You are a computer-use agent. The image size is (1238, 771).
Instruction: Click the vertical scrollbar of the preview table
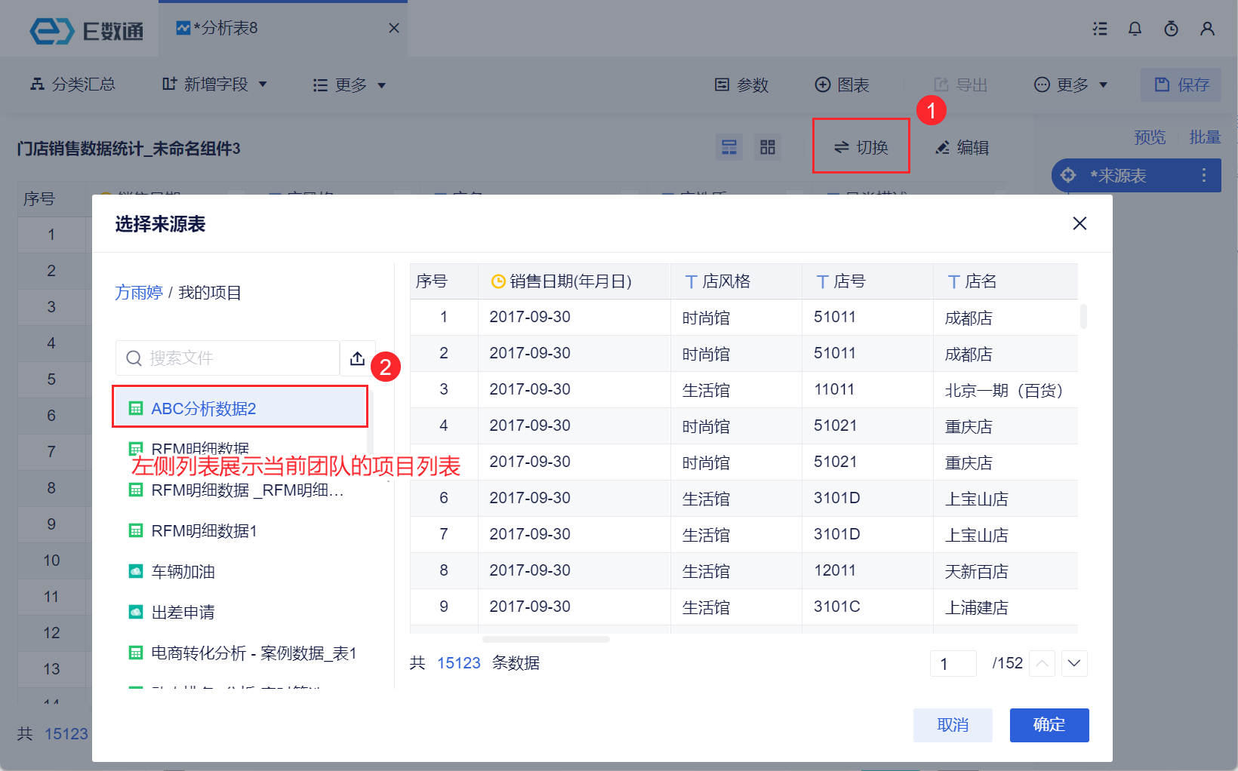(x=1083, y=316)
